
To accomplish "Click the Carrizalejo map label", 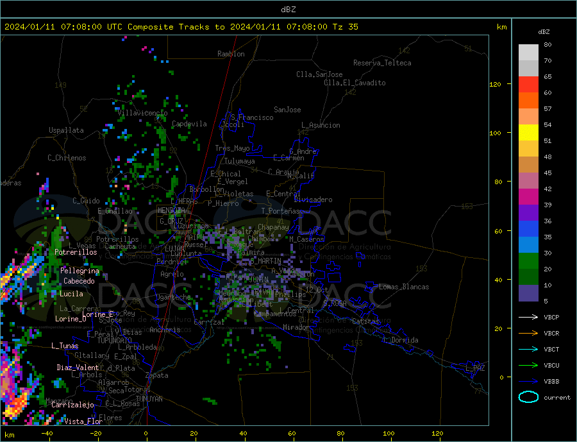I will (x=72, y=405).
